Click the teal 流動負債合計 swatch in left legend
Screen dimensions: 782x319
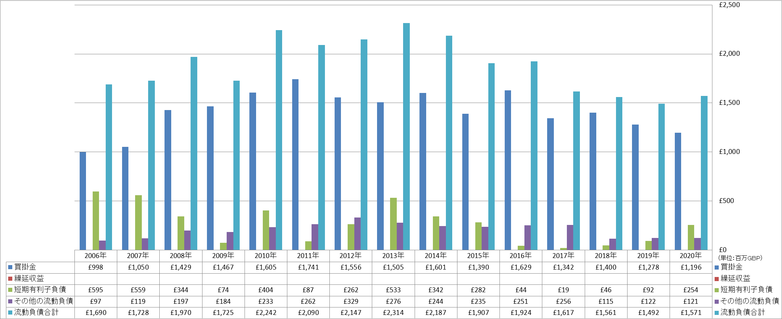tap(10, 313)
